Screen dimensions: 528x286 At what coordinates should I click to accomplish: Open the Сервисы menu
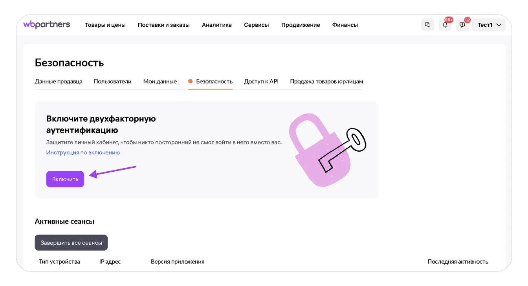[257, 25]
